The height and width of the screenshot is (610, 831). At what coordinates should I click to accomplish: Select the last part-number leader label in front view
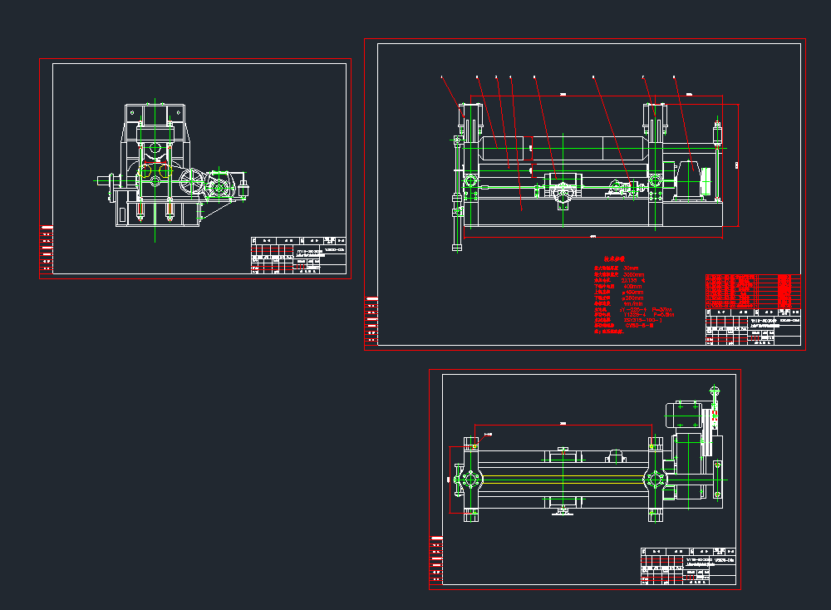673,77
